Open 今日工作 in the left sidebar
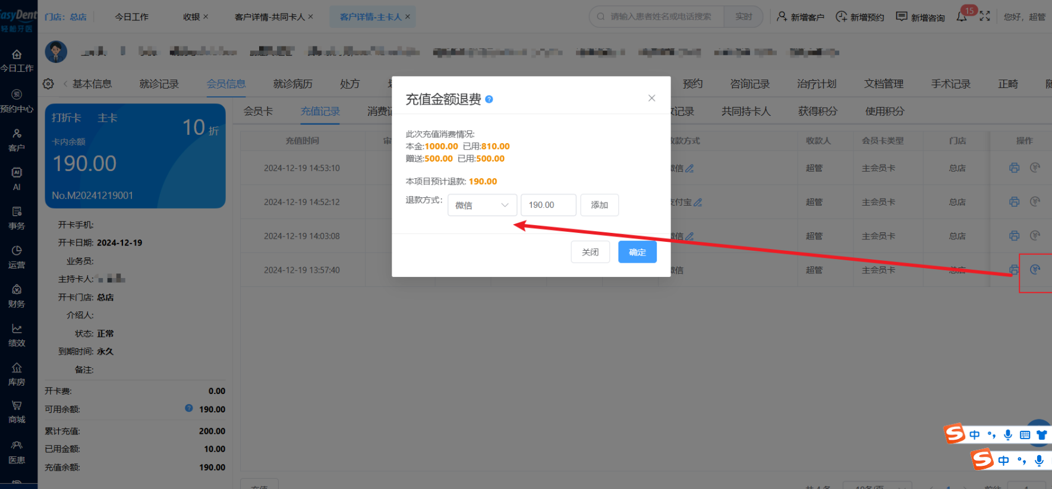1052x489 pixels. tap(17, 61)
